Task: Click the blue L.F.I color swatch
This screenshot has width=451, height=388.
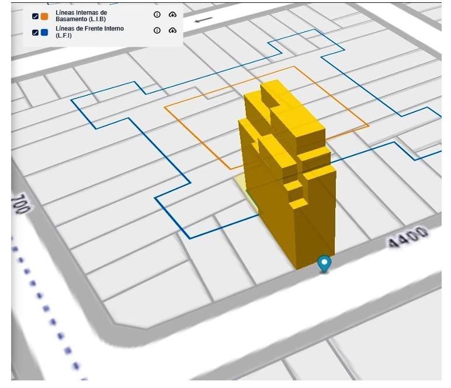Action: [x=44, y=33]
